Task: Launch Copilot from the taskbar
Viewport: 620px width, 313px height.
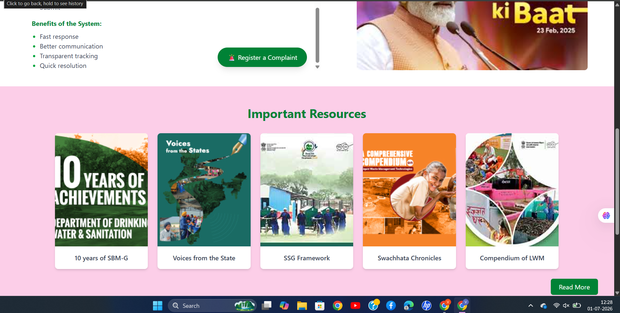Action: click(x=284, y=306)
